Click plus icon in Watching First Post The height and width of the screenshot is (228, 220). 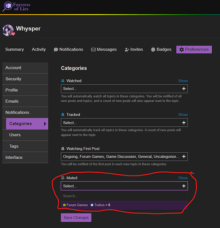[x=184, y=156]
